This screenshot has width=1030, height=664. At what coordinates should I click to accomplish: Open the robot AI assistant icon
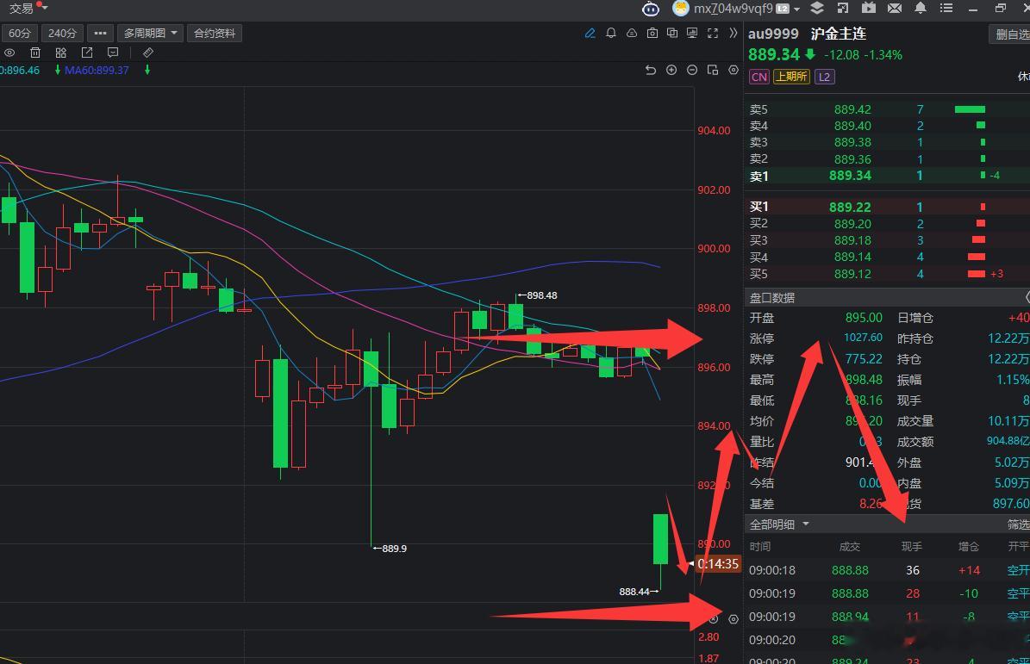click(650, 9)
